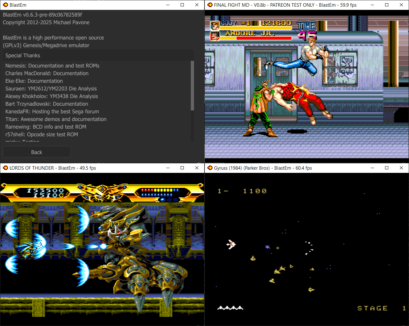Click the 121600 score in Final Fight
This screenshot has height=326, width=409.
(276, 23)
